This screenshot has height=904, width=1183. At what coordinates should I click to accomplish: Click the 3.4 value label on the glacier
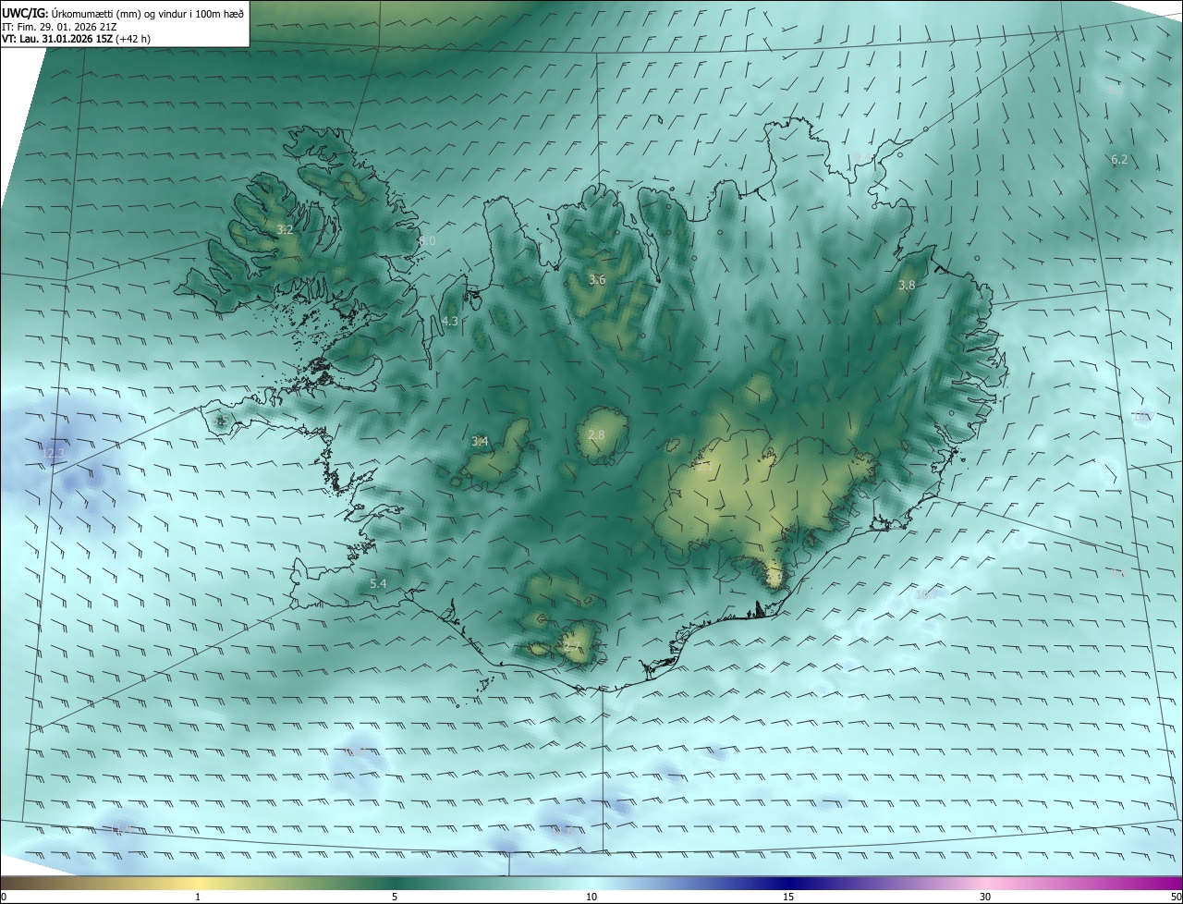[x=480, y=442]
